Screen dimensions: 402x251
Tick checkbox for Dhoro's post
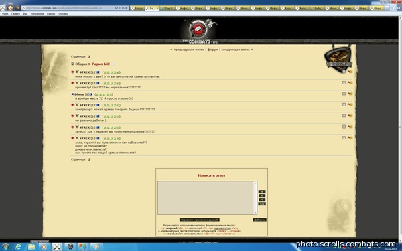pyautogui.click(x=344, y=94)
